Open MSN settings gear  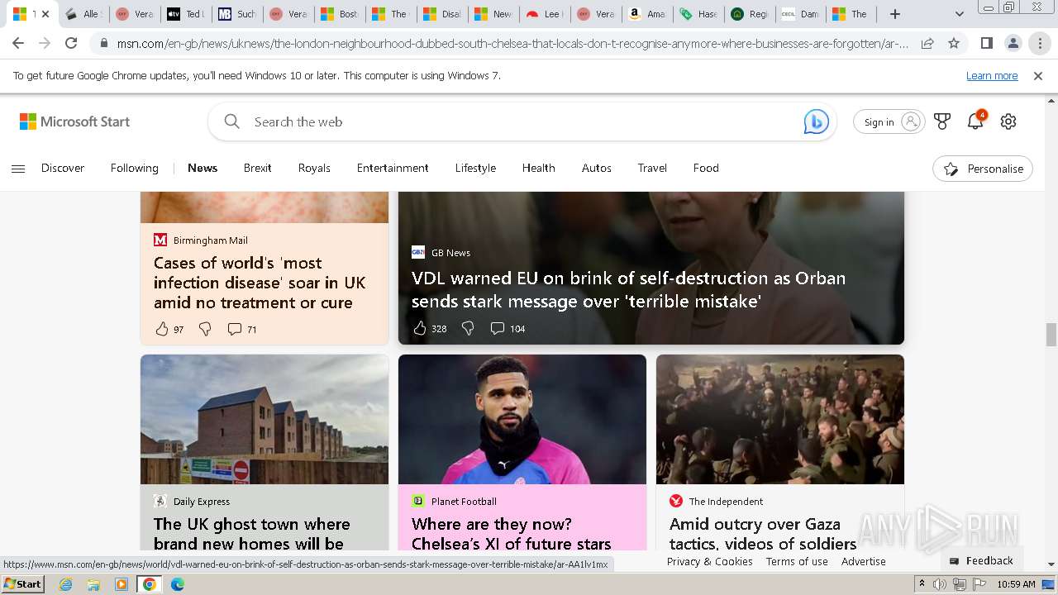pyautogui.click(x=1008, y=121)
